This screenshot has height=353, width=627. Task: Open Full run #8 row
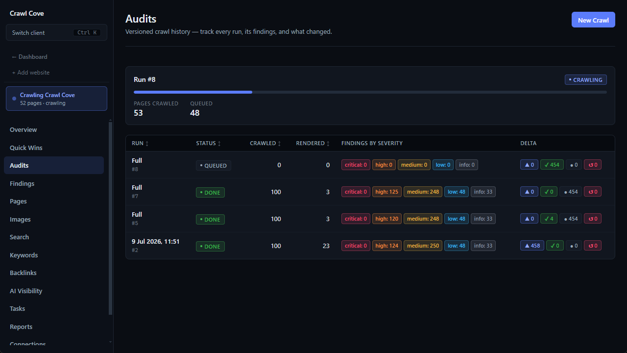click(x=370, y=165)
